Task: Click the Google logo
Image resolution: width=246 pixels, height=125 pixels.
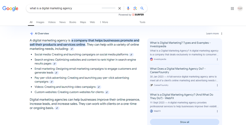Action: tap(10, 8)
